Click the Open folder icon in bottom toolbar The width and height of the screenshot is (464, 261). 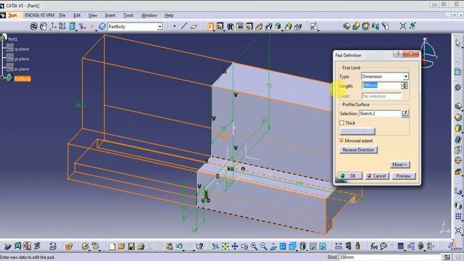pyautogui.click(x=122, y=246)
